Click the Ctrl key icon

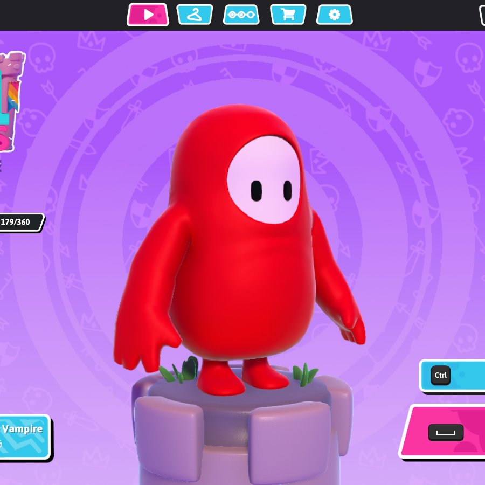click(x=441, y=375)
